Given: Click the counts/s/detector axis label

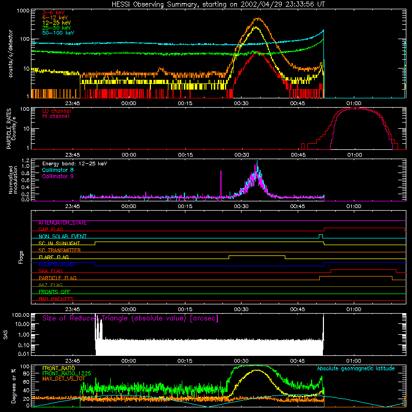Looking at the screenshot, I should tap(10, 54).
